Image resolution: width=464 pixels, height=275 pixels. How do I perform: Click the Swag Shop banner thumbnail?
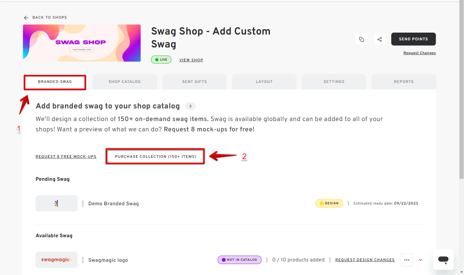pyautogui.click(x=81, y=43)
